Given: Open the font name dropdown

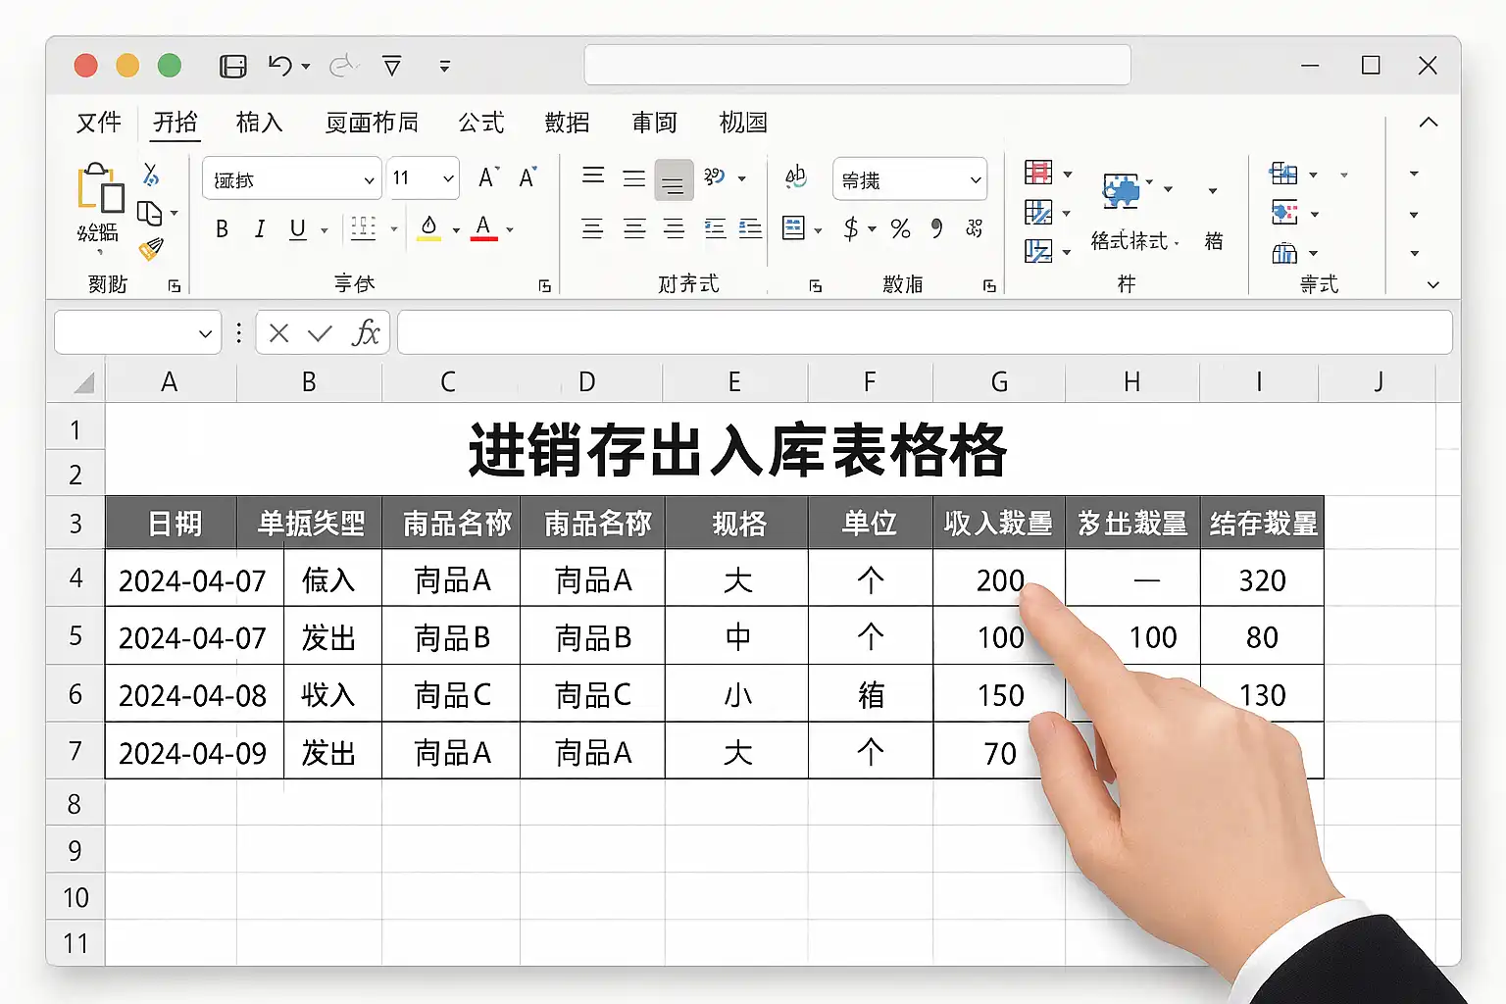Looking at the screenshot, I should 370,179.
